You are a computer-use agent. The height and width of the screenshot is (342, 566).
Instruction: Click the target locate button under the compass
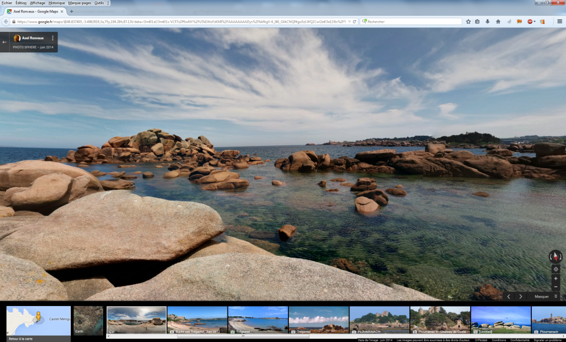[556, 269]
